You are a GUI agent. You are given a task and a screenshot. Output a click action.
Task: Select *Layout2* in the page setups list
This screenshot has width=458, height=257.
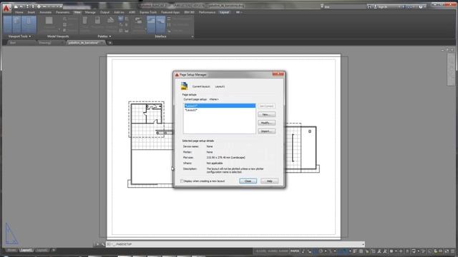[220, 110]
